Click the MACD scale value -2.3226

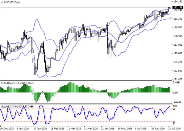pyautogui.click(x=177, y=102)
